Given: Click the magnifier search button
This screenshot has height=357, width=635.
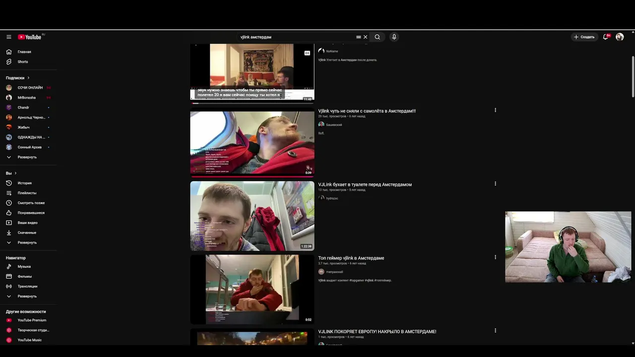Looking at the screenshot, I should 378,37.
